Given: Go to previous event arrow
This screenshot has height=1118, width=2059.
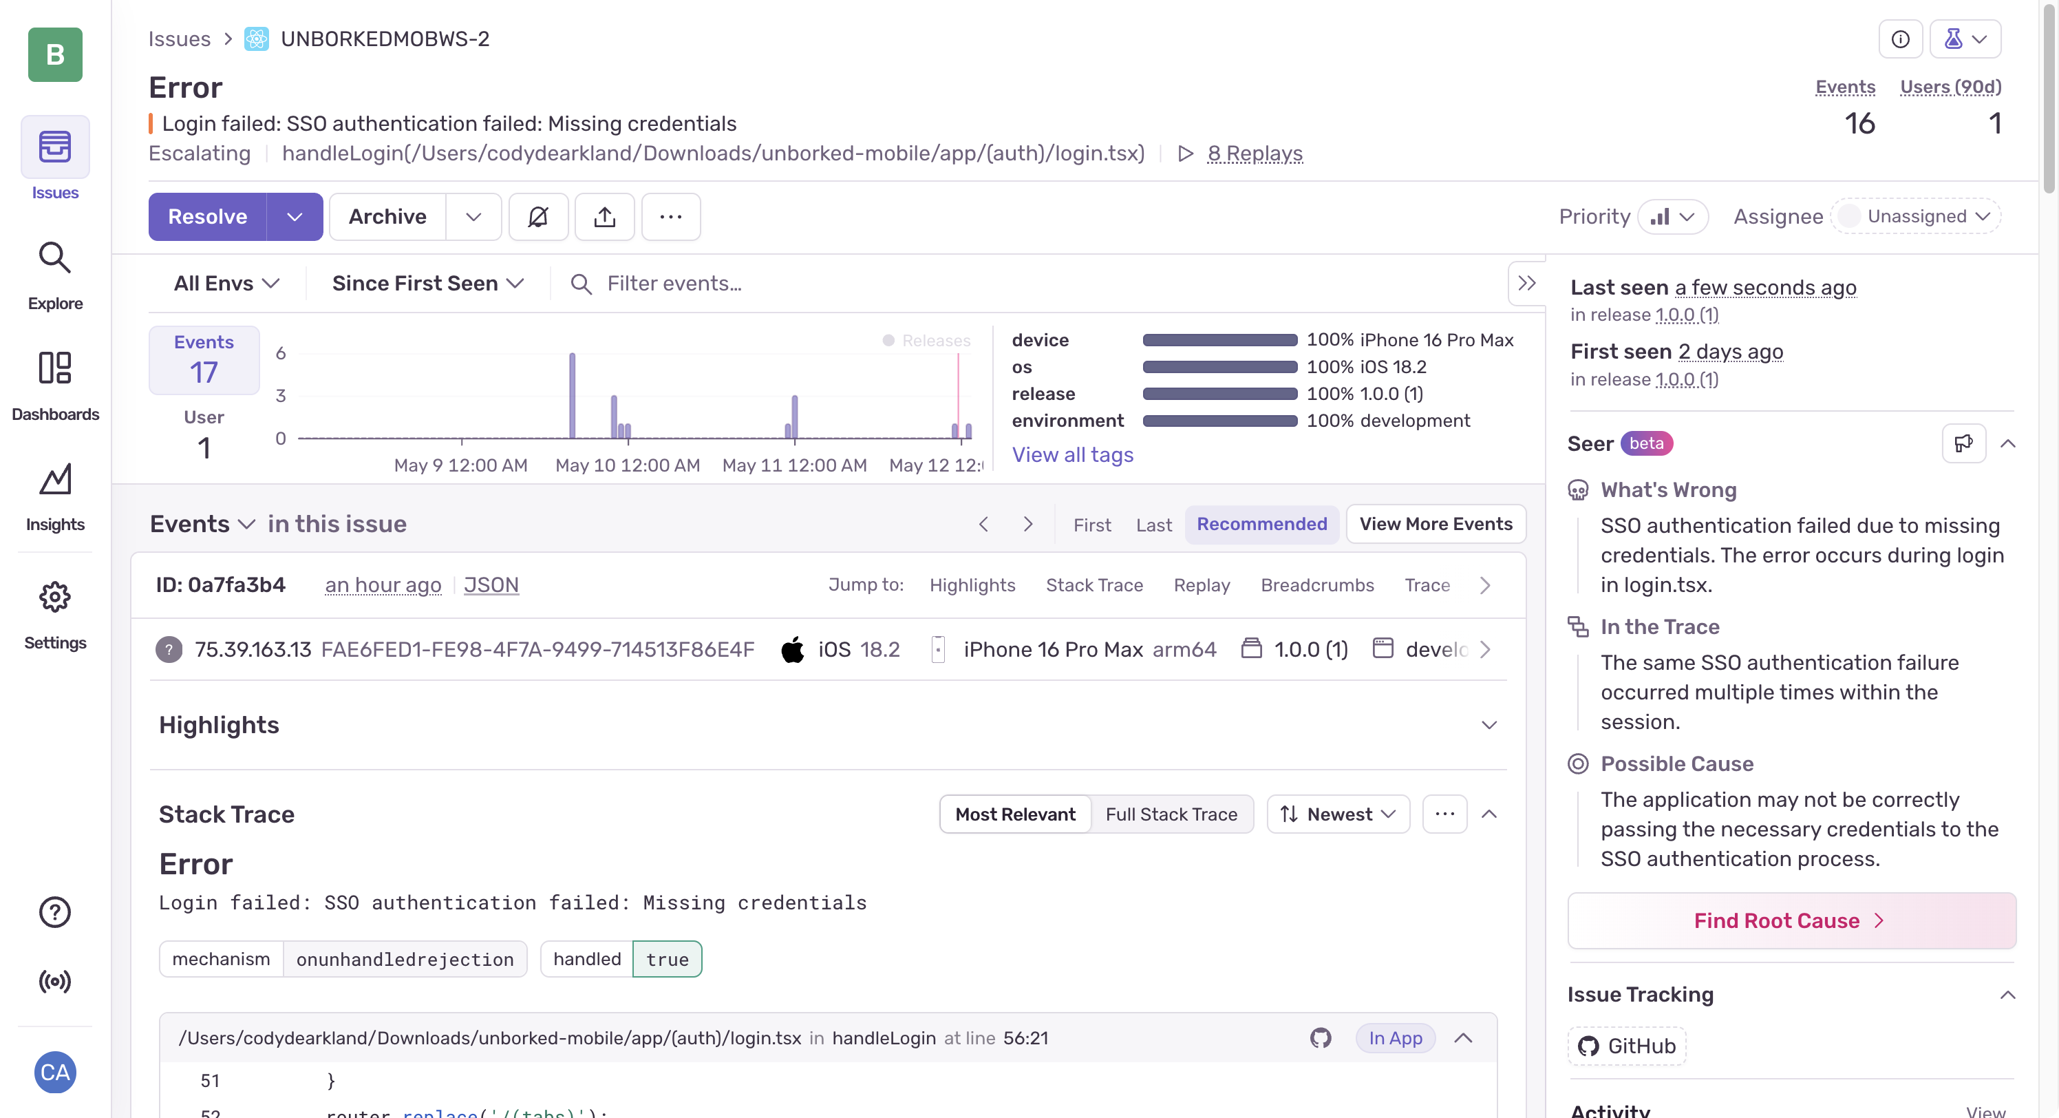Looking at the screenshot, I should [x=984, y=525].
